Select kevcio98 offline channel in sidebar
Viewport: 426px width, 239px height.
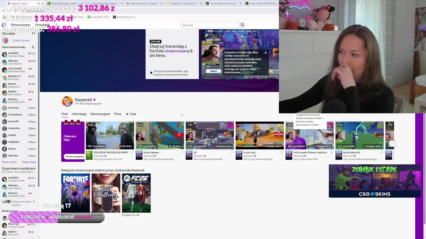point(18,121)
